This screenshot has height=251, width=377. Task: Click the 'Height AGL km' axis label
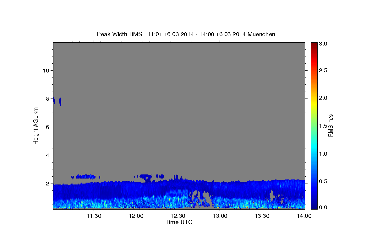click(x=36, y=125)
